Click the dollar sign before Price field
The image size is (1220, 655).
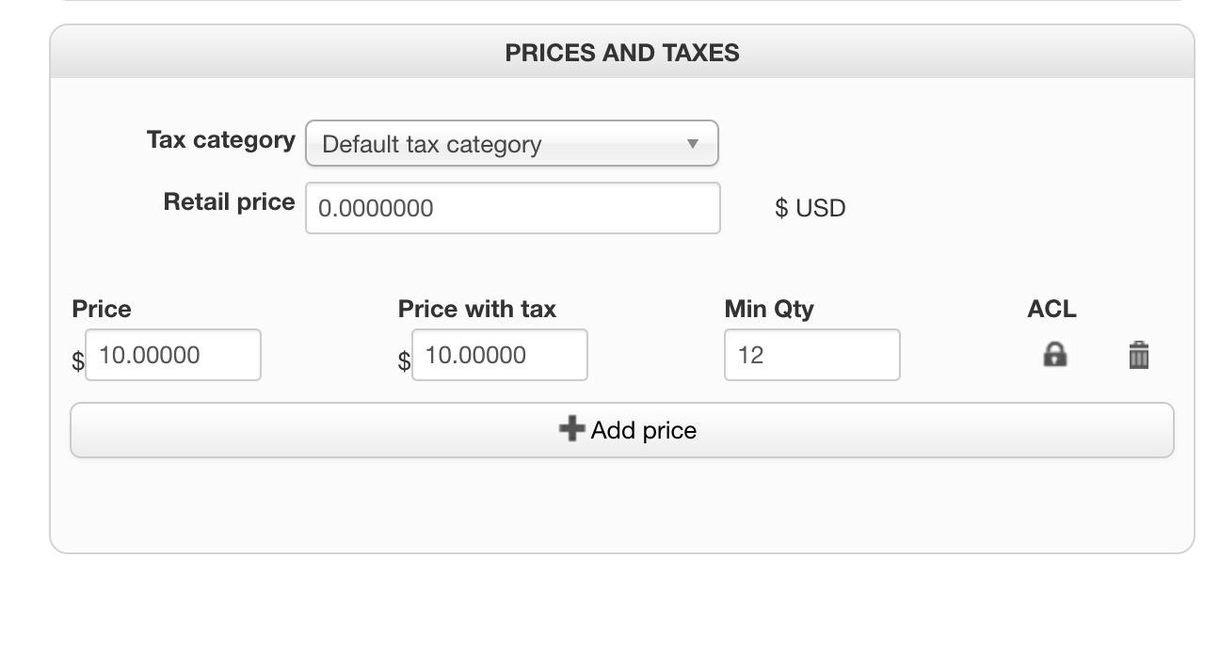click(77, 361)
